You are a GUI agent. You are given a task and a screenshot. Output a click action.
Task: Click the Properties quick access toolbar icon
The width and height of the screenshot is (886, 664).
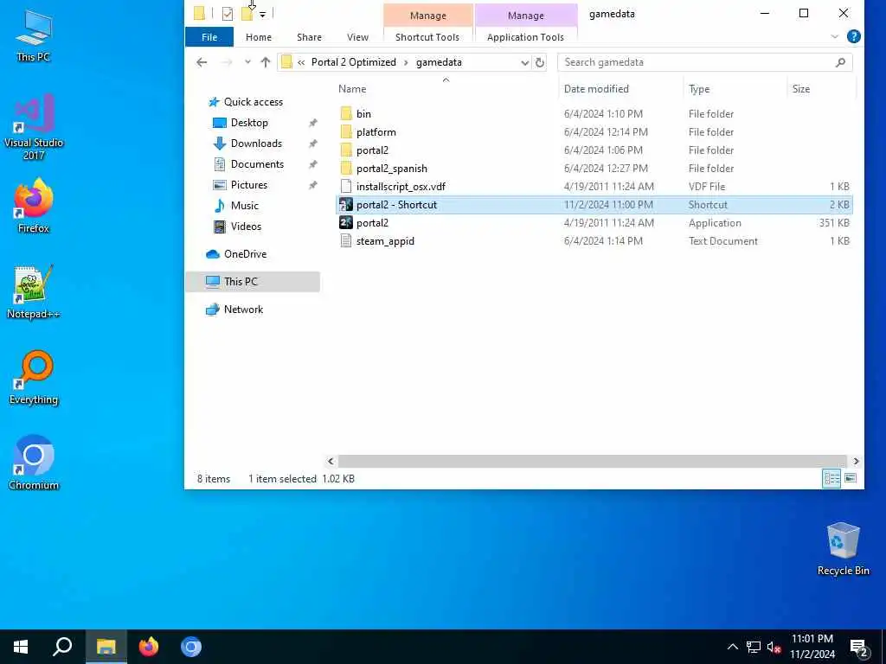coord(228,14)
